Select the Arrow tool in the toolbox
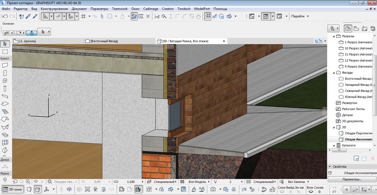377x195 pixels. click(5, 44)
